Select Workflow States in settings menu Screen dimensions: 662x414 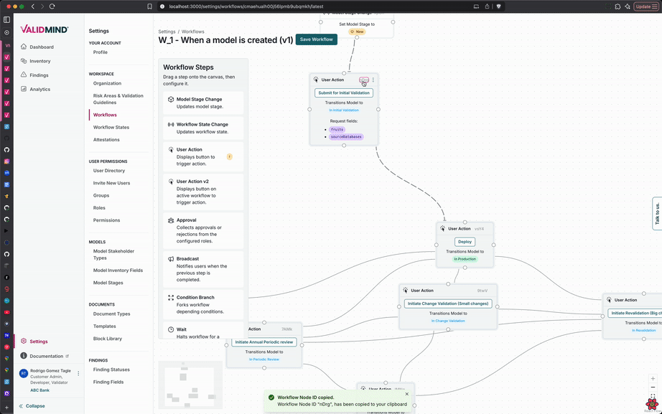111,127
